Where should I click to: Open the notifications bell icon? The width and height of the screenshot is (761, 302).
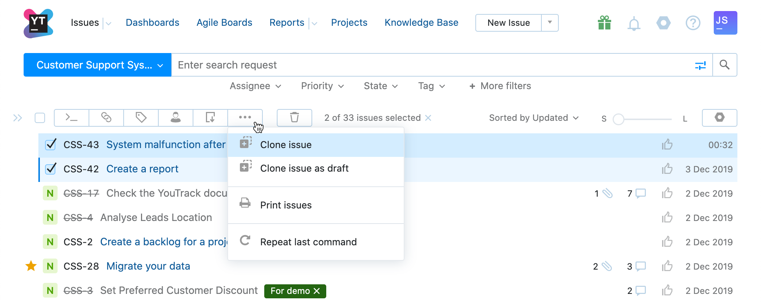pyautogui.click(x=634, y=24)
